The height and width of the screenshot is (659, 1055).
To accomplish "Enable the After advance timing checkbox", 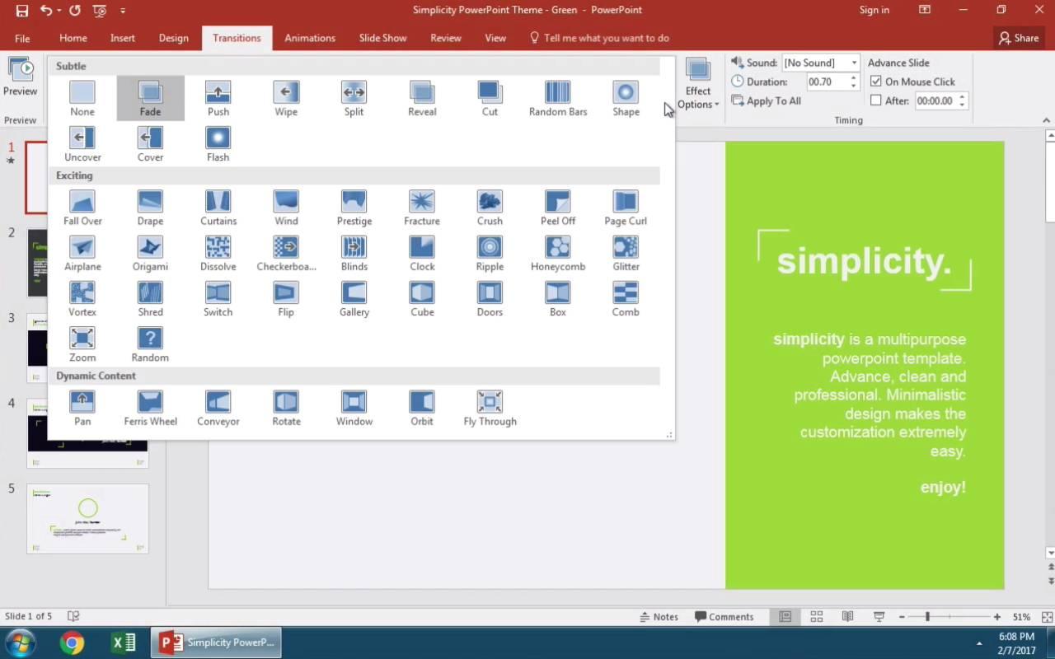I will (878, 100).
